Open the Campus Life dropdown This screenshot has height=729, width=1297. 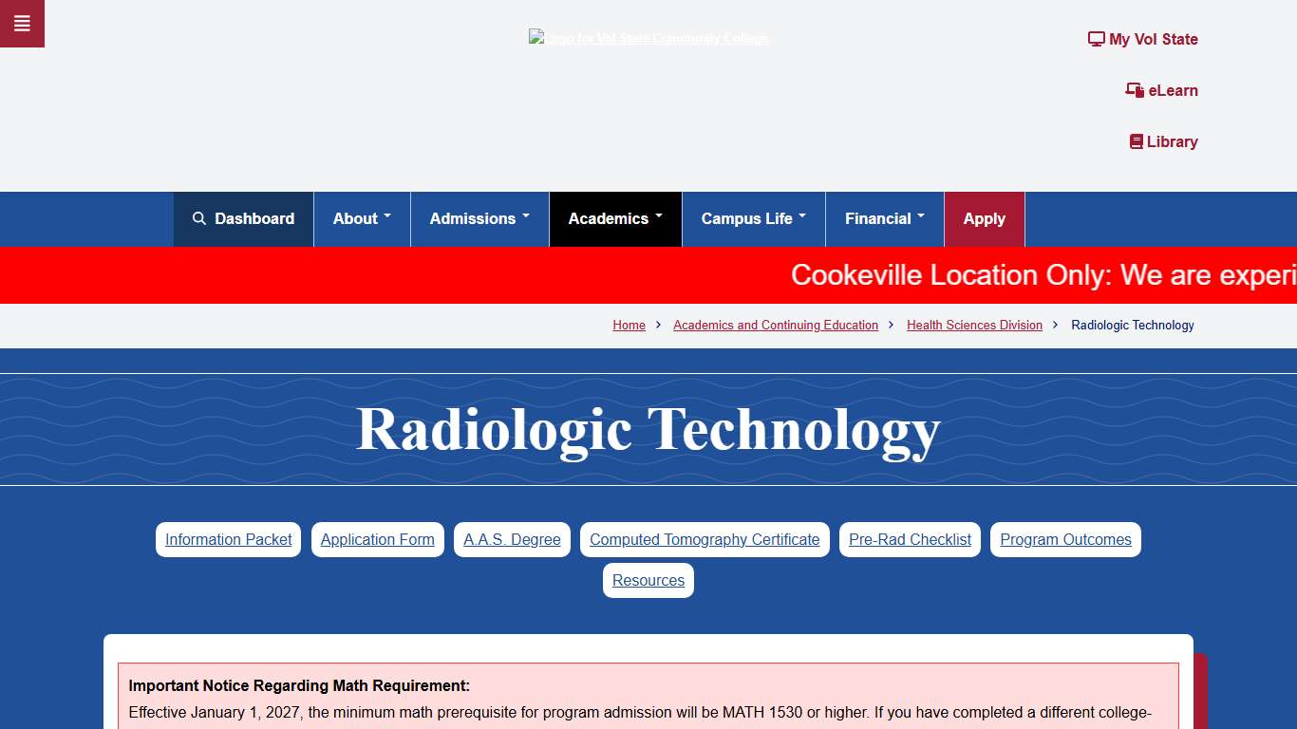coord(753,218)
